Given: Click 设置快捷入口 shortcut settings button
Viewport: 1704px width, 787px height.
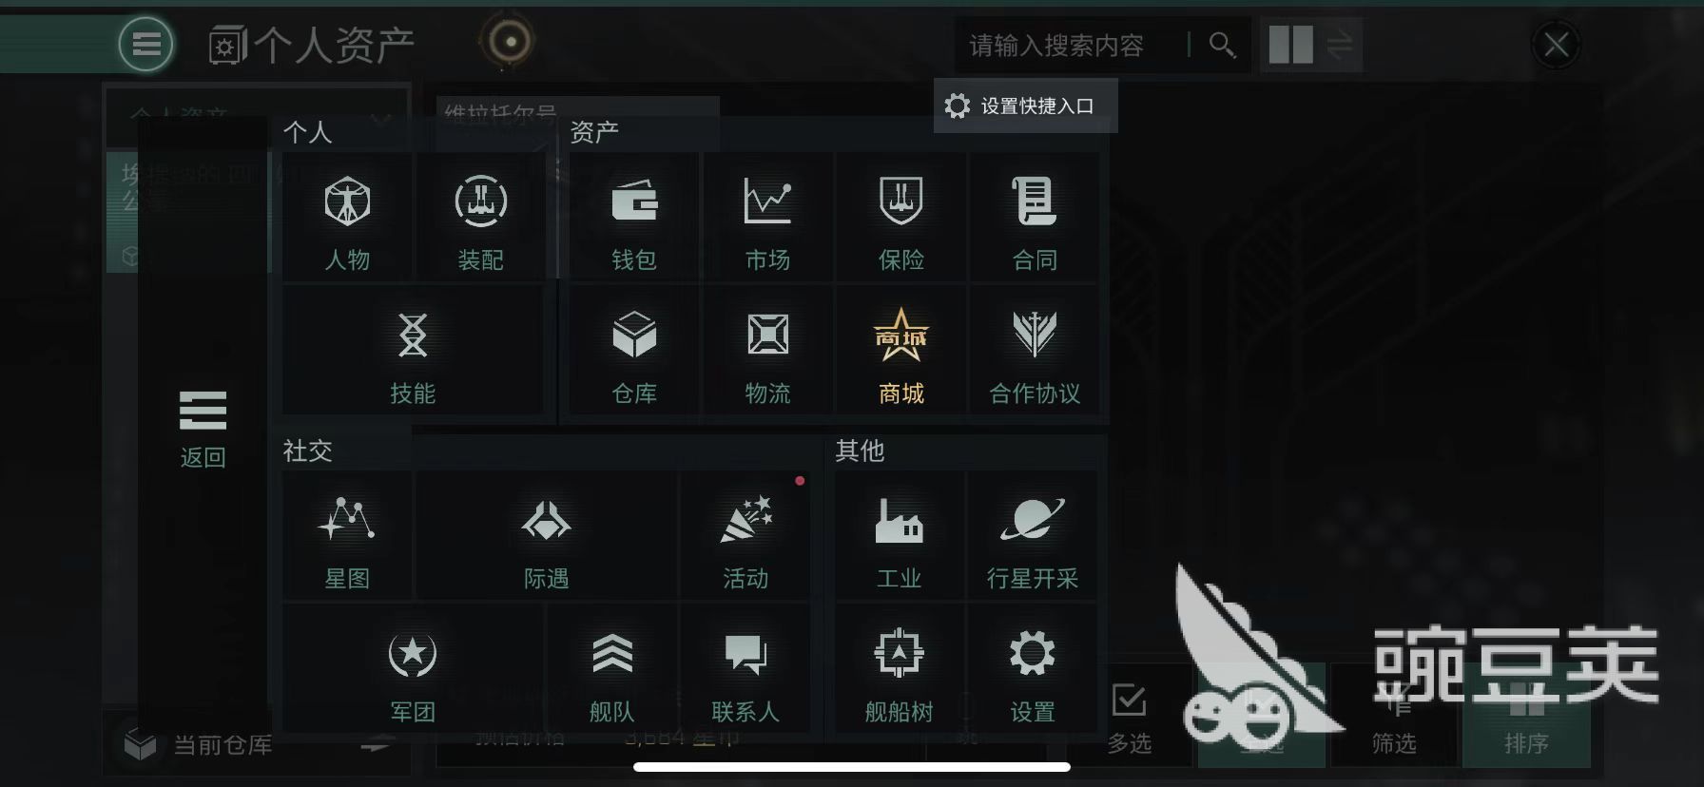Looking at the screenshot, I should [x=1025, y=106].
